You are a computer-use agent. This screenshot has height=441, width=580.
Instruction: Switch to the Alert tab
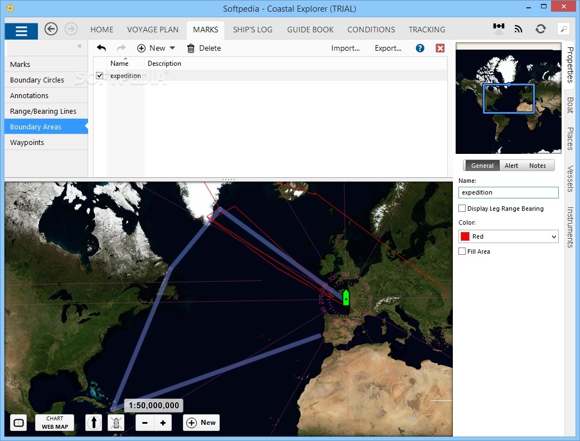coord(511,166)
